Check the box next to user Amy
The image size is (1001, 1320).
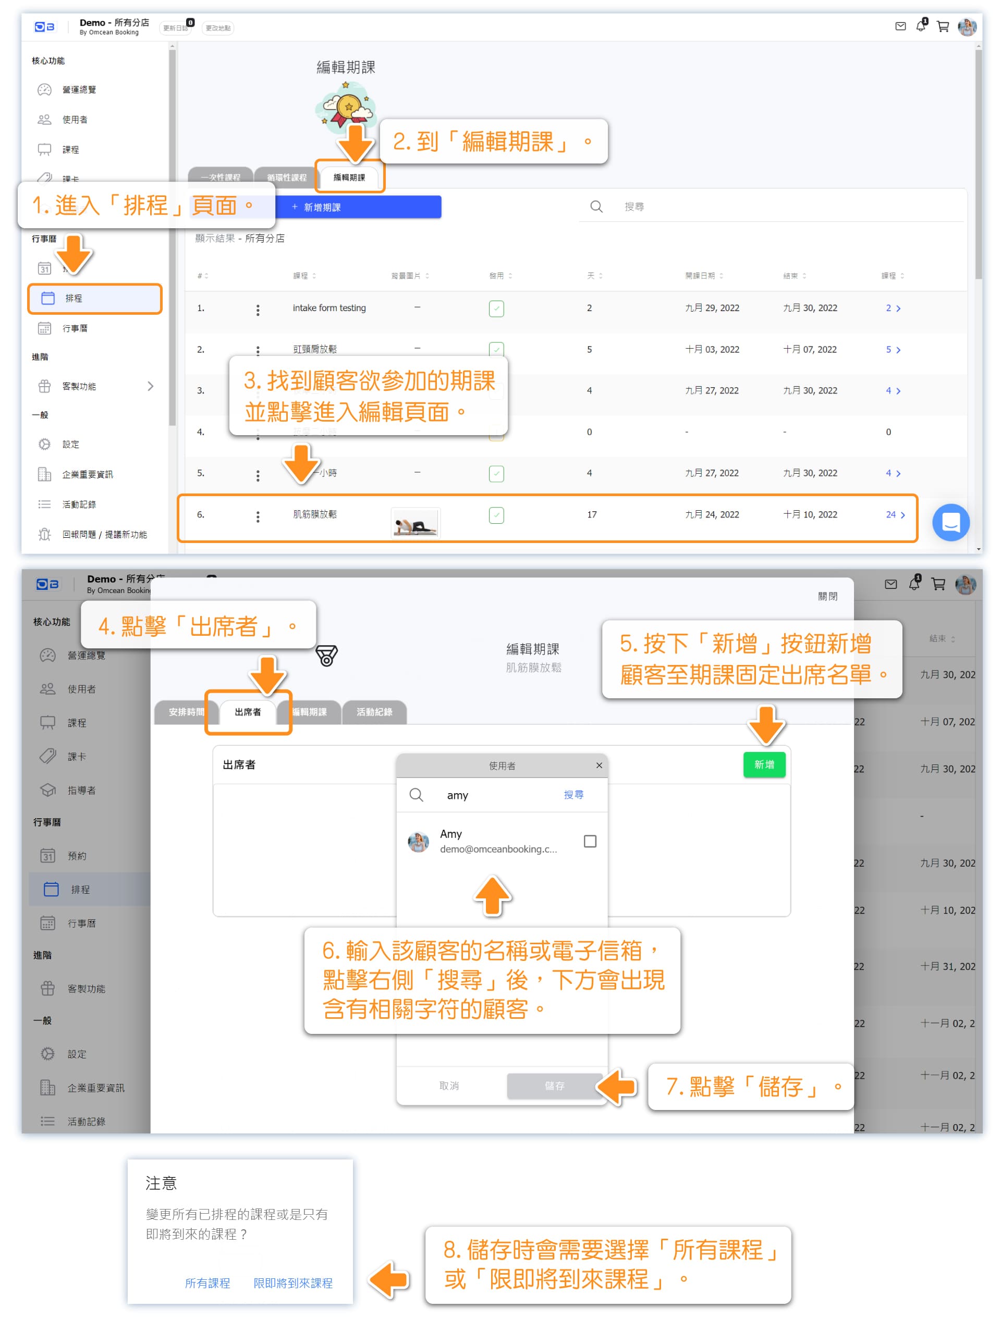(x=590, y=841)
